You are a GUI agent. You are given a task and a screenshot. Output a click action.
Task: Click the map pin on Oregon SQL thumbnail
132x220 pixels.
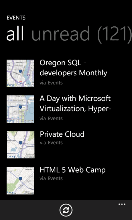(x=21, y=72)
